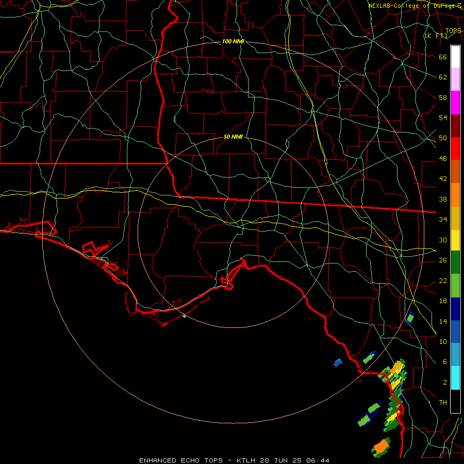Click the 'KTLH' radar site identifier
Image resolution: width=464 pixels, height=464 pixels.
click(247, 460)
